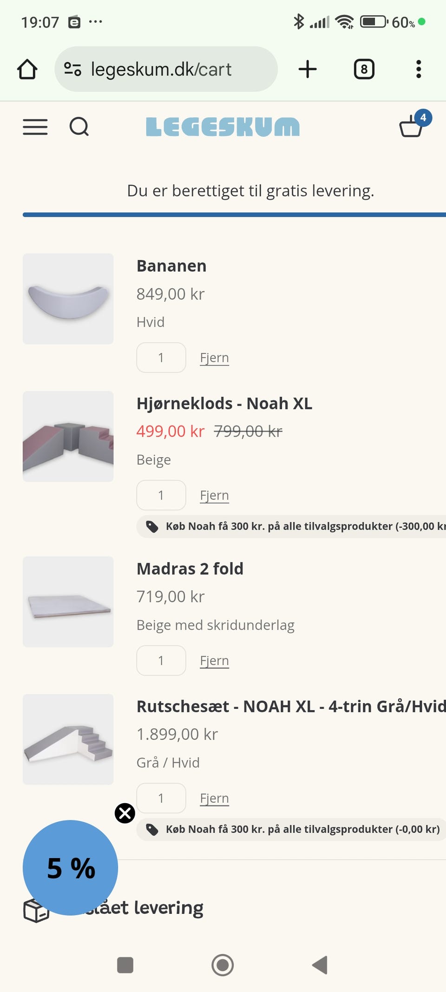Edit the Bananen quantity field
The width and height of the screenshot is (446, 992).
tap(161, 358)
